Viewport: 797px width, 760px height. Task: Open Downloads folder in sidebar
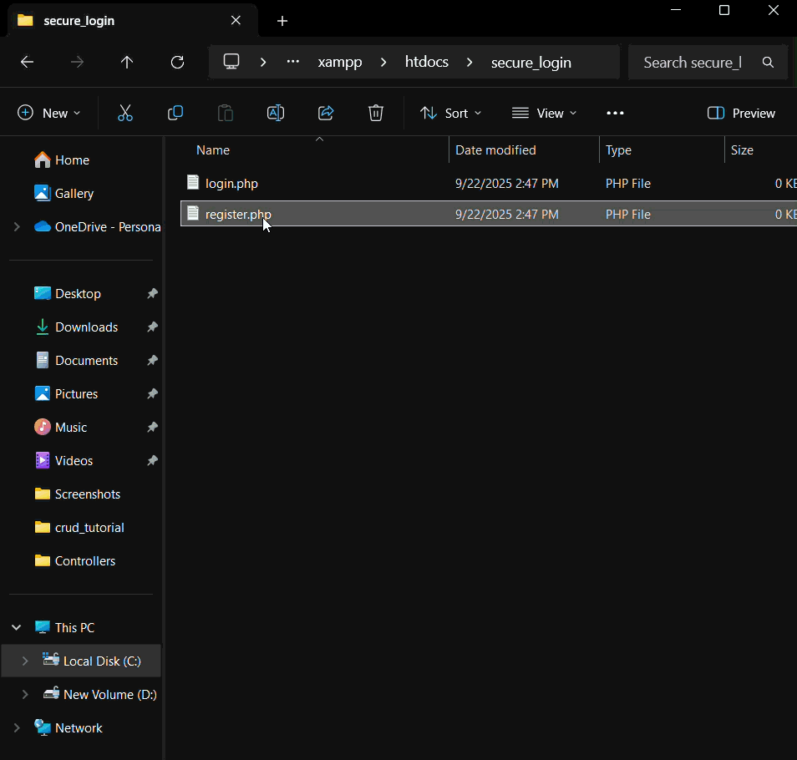[x=86, y=327]
